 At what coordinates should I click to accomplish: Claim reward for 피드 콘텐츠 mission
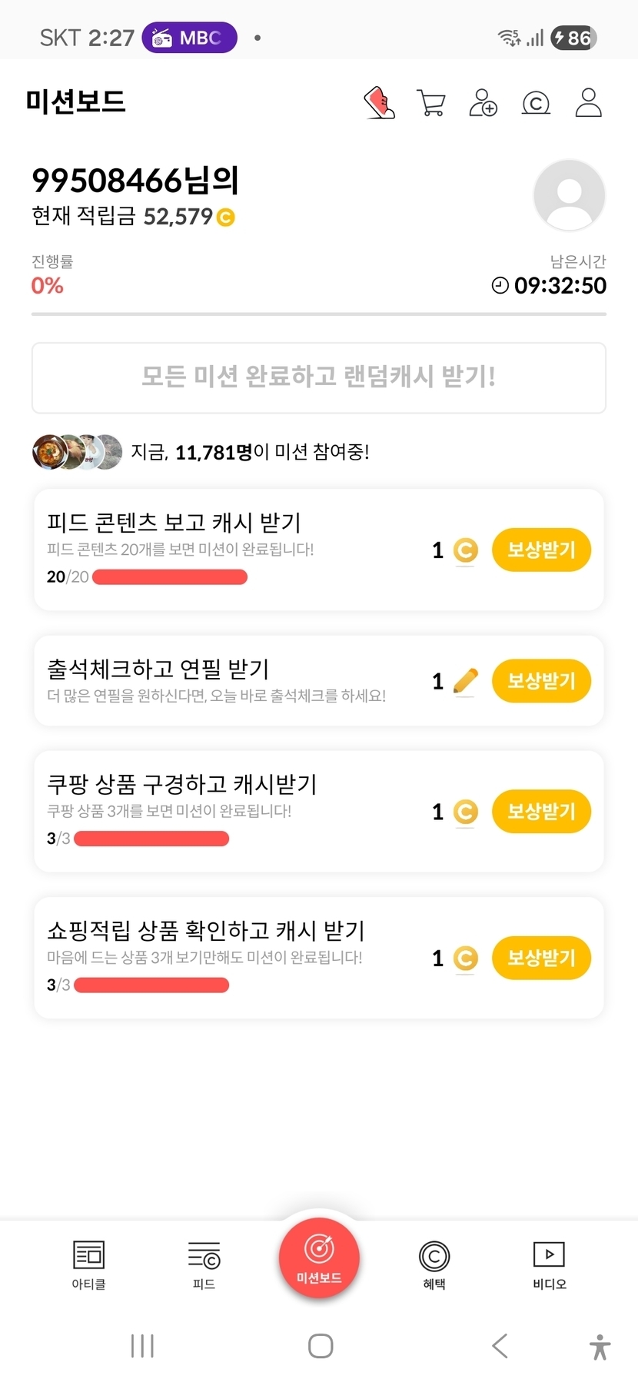coord(541,550)
